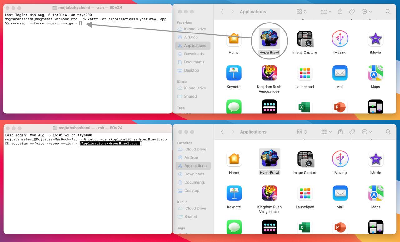The height and width of the screenshot is (242, 400).
Task: Select Image Capture in upper Finder window
Action: coord(305,39)
